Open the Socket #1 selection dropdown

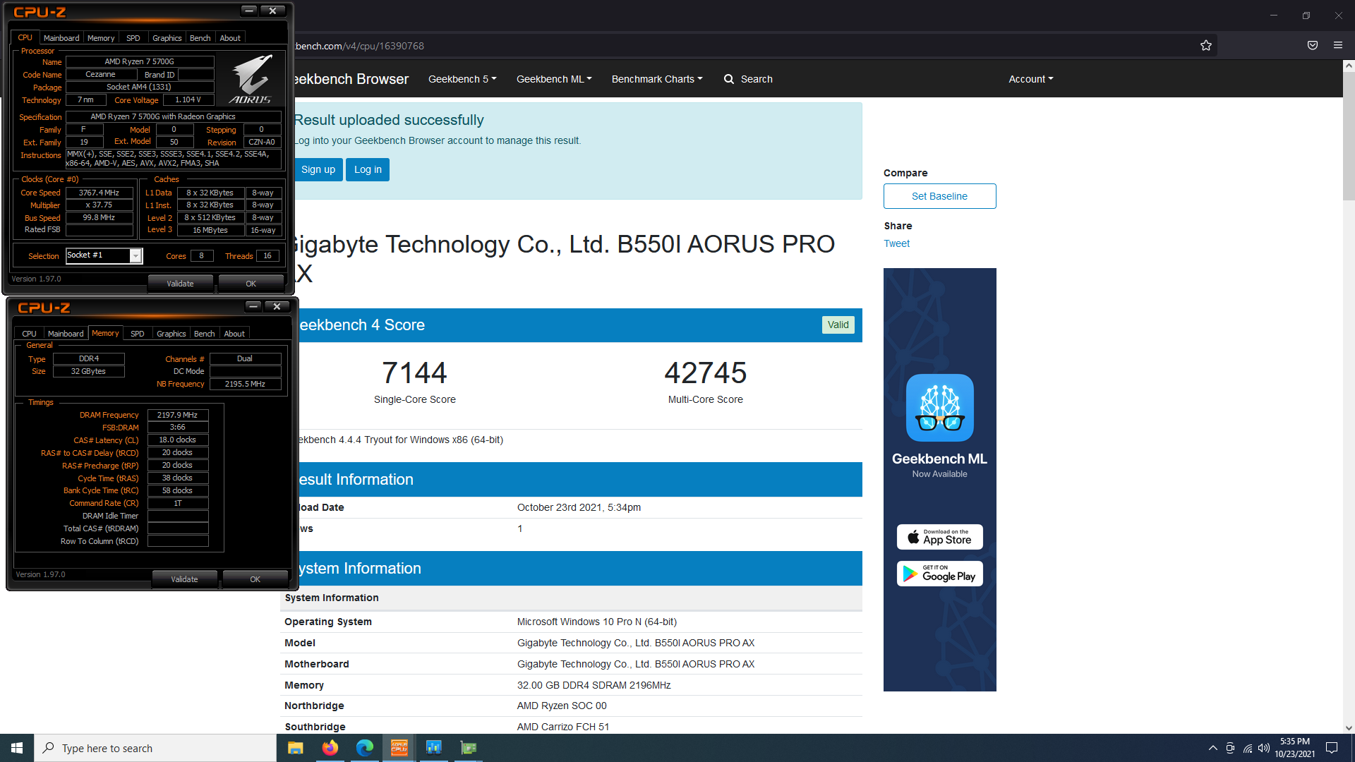point(135,255)
